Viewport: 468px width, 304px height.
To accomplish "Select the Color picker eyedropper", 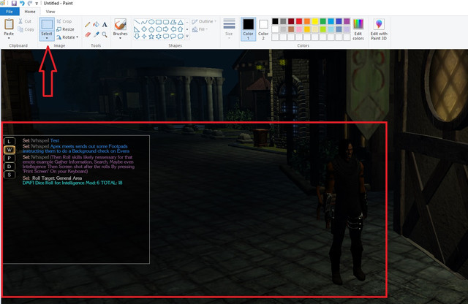I will [x=96, y=34].
